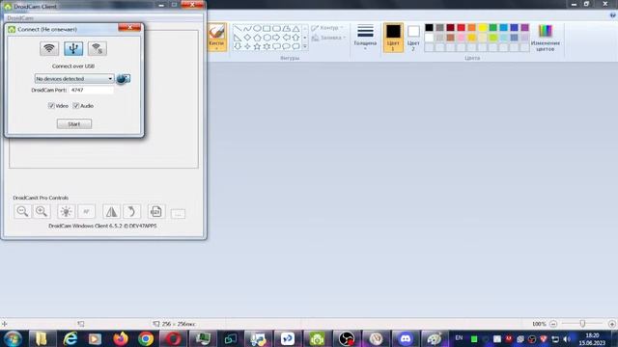Viewport: 618px width, 347px height.
Task: Select the oval shape in Paint
Action: 257,28
